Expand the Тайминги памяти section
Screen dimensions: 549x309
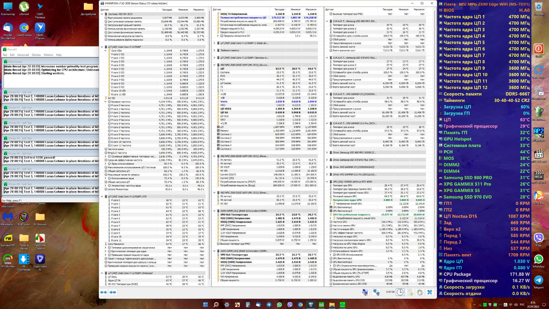tap(214, 50)
